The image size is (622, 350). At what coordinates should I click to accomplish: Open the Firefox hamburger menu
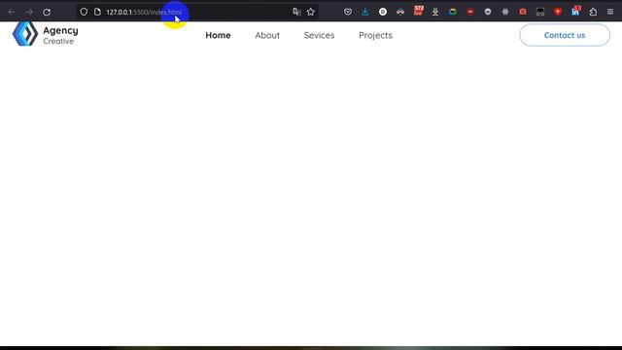tap(610, 12)
